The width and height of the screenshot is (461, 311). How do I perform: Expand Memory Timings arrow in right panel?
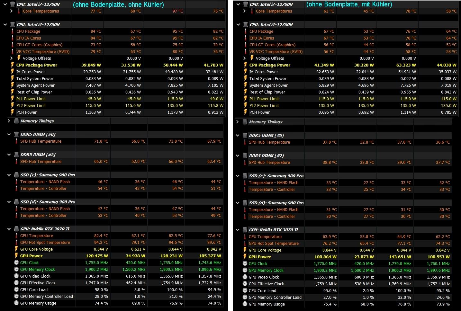pyautogui.click(x=238, y=122)
